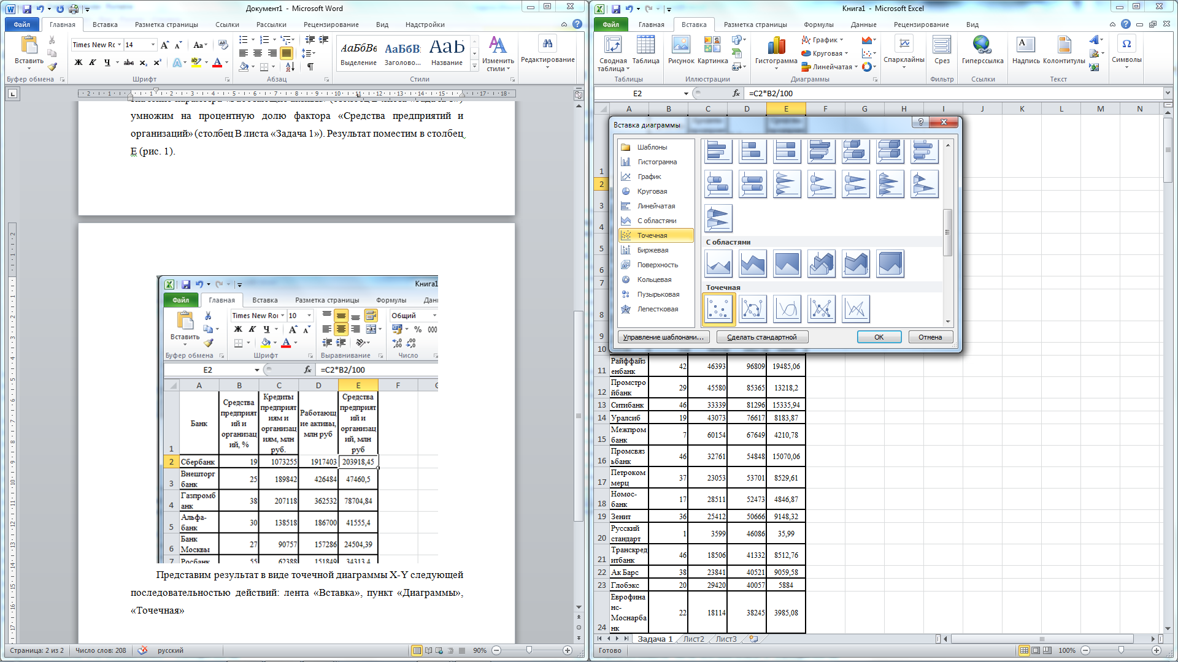Select Круговая in chart dialog list
This screenshot has height=662, width=1178.
[x=656, y=191]
